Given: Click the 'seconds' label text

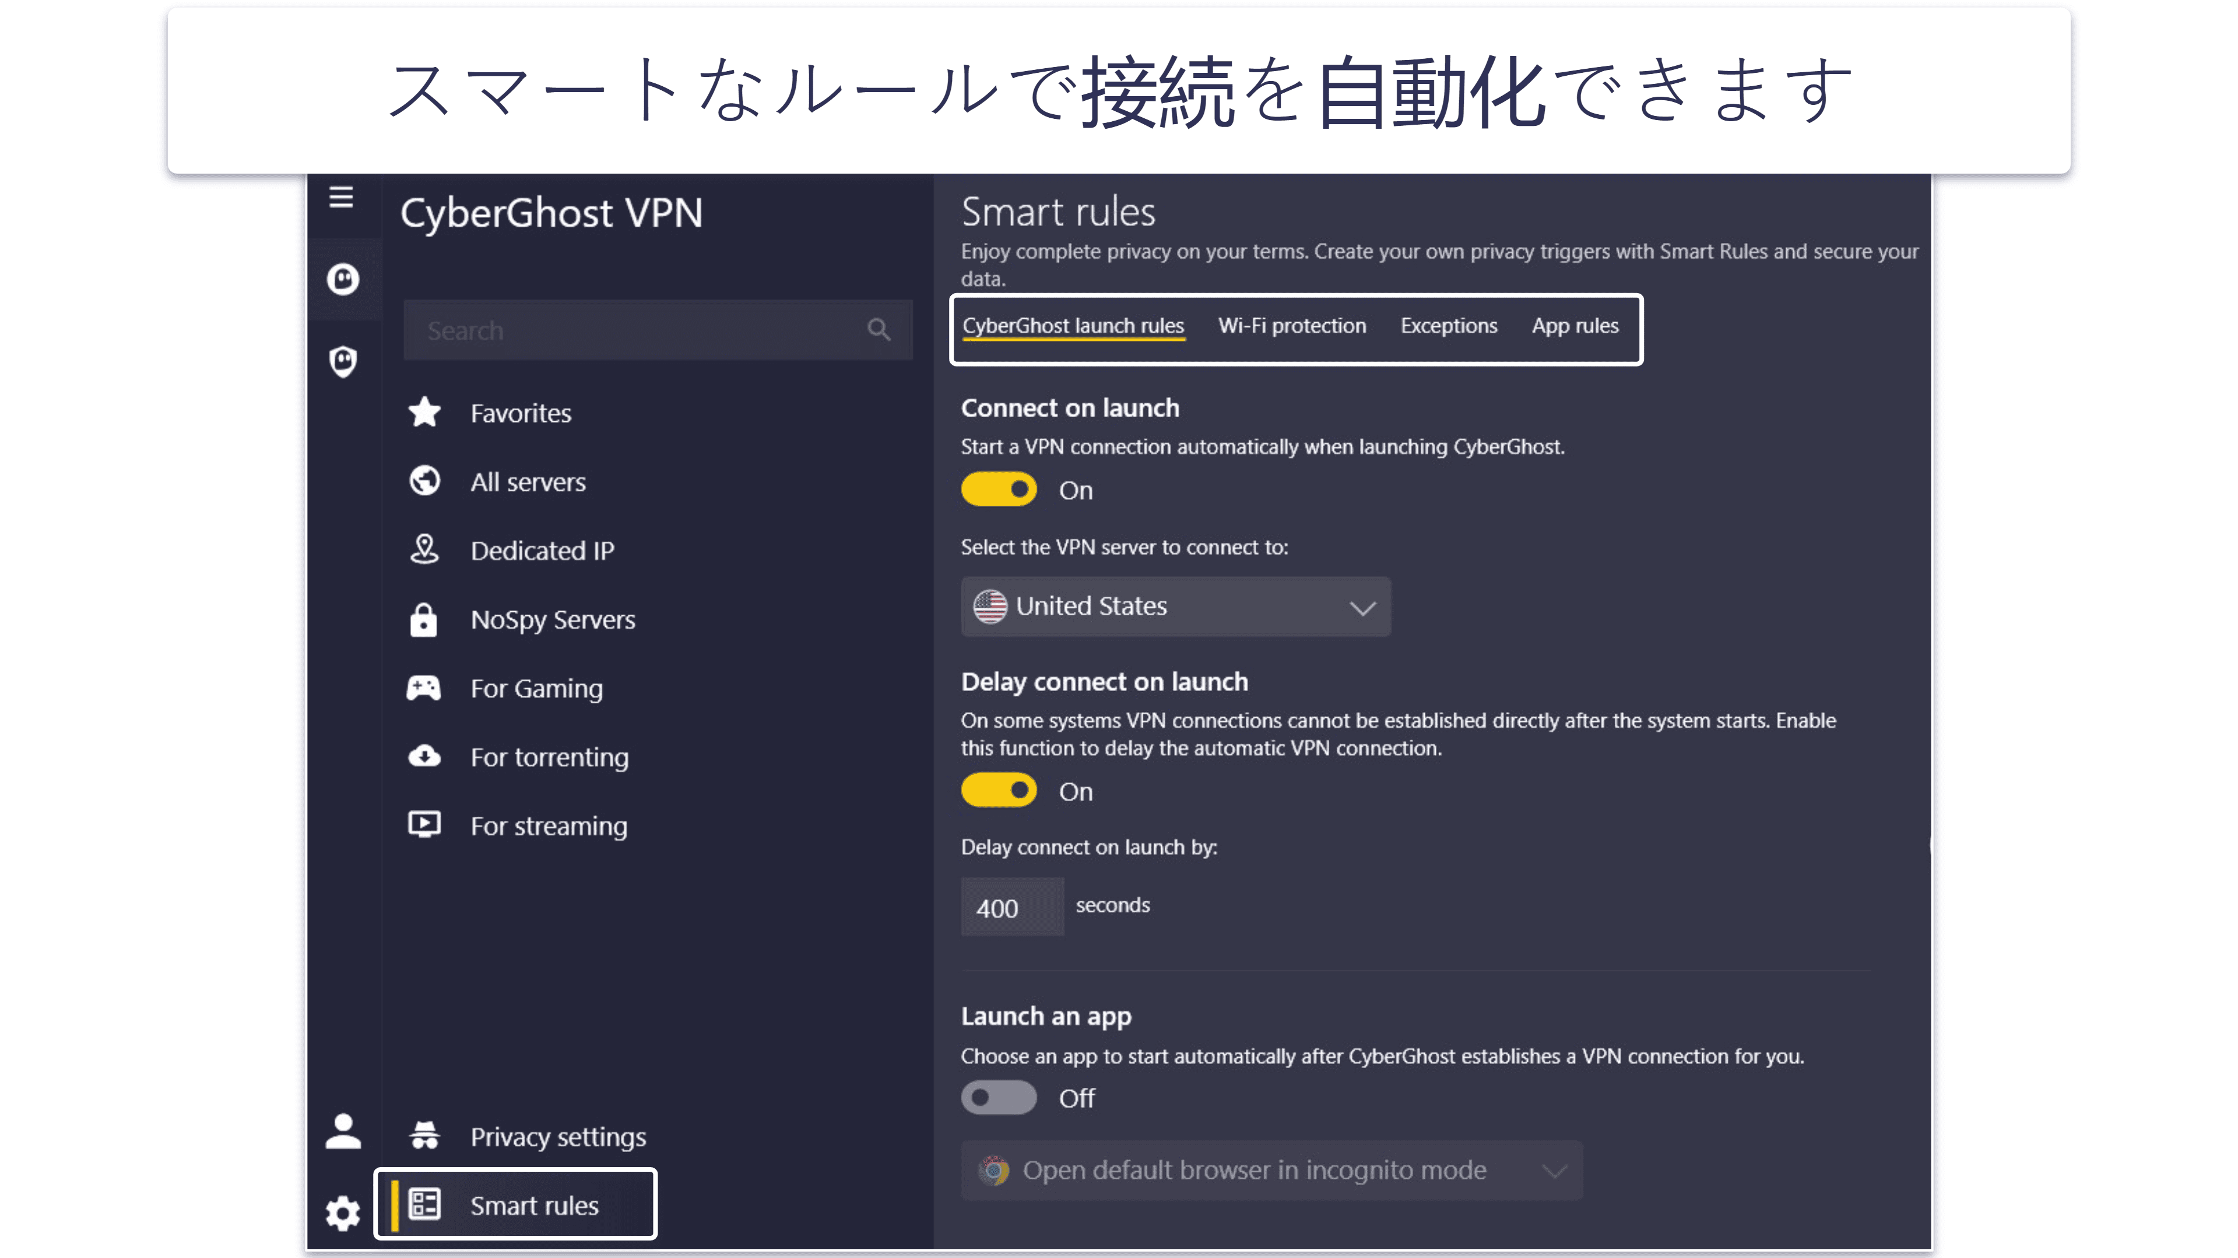Looking at the screenshot, I should coord(1113,905).
